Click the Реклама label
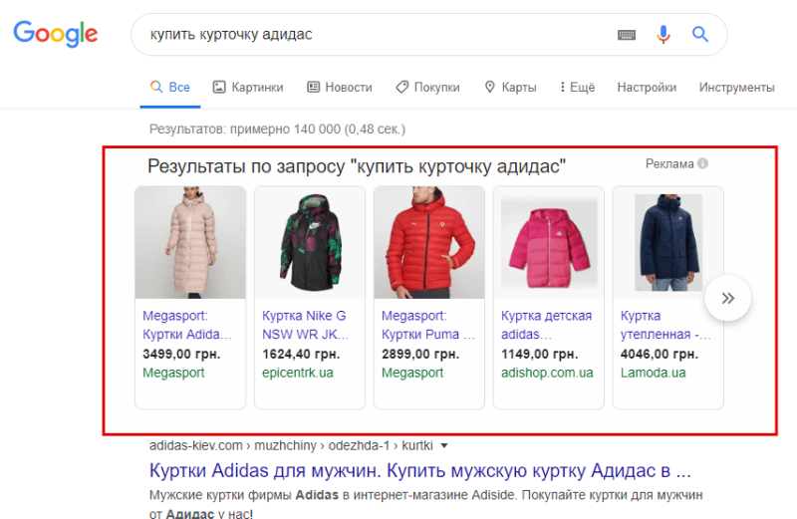The height and width of the screenshot is (519, 797). click(668, 163)
